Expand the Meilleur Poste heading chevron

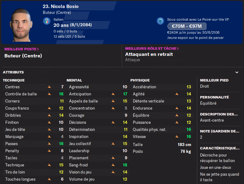pos(38,49)
